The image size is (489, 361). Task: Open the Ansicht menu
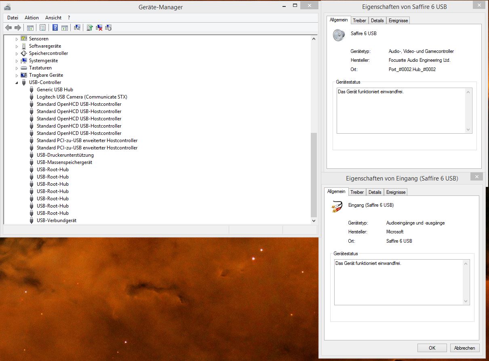coord(53,18)
